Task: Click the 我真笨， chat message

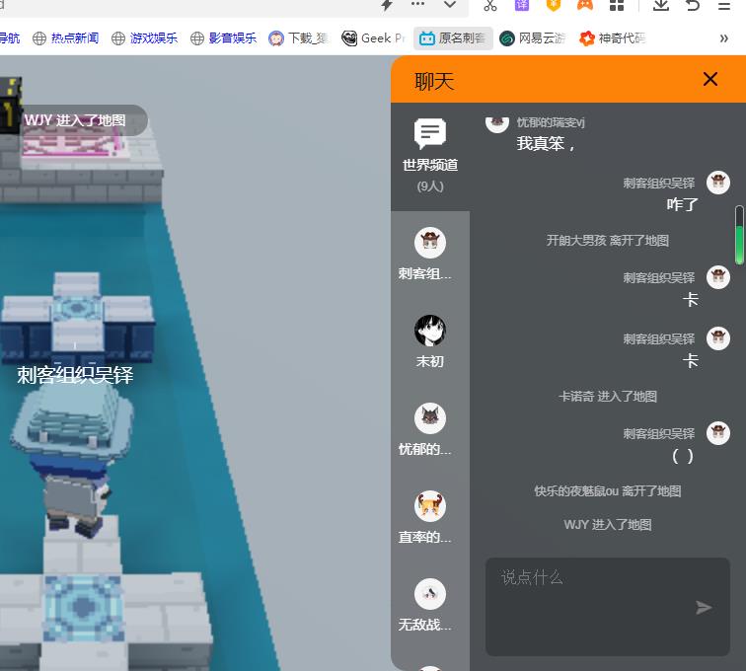Action: tap(546, 143)
